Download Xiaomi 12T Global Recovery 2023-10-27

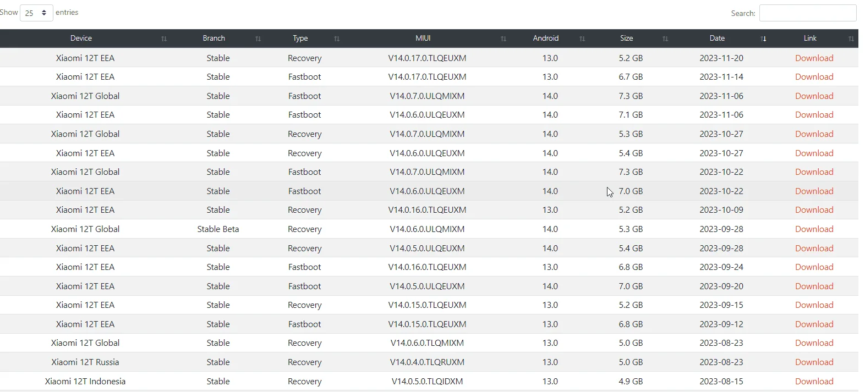814,134
